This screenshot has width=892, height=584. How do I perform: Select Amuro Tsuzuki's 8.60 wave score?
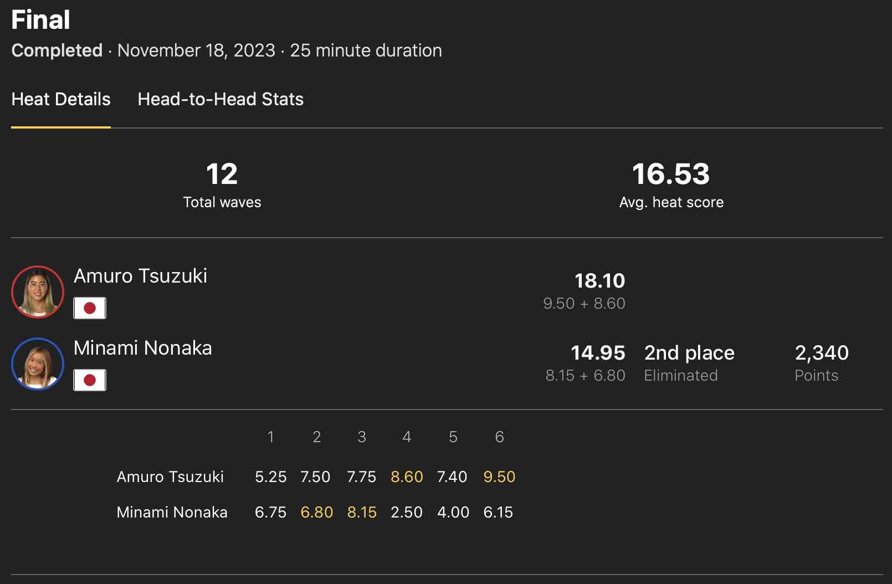click(407, 477)
